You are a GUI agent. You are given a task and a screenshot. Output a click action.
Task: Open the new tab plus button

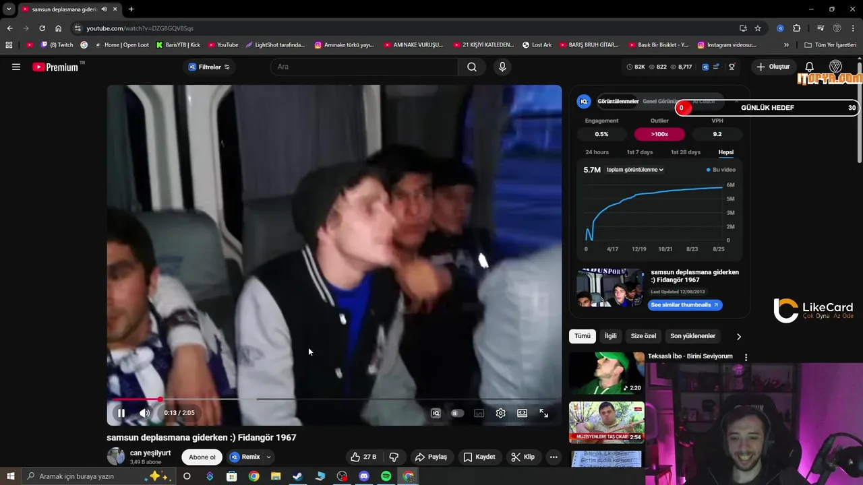[x=131, y=9]
